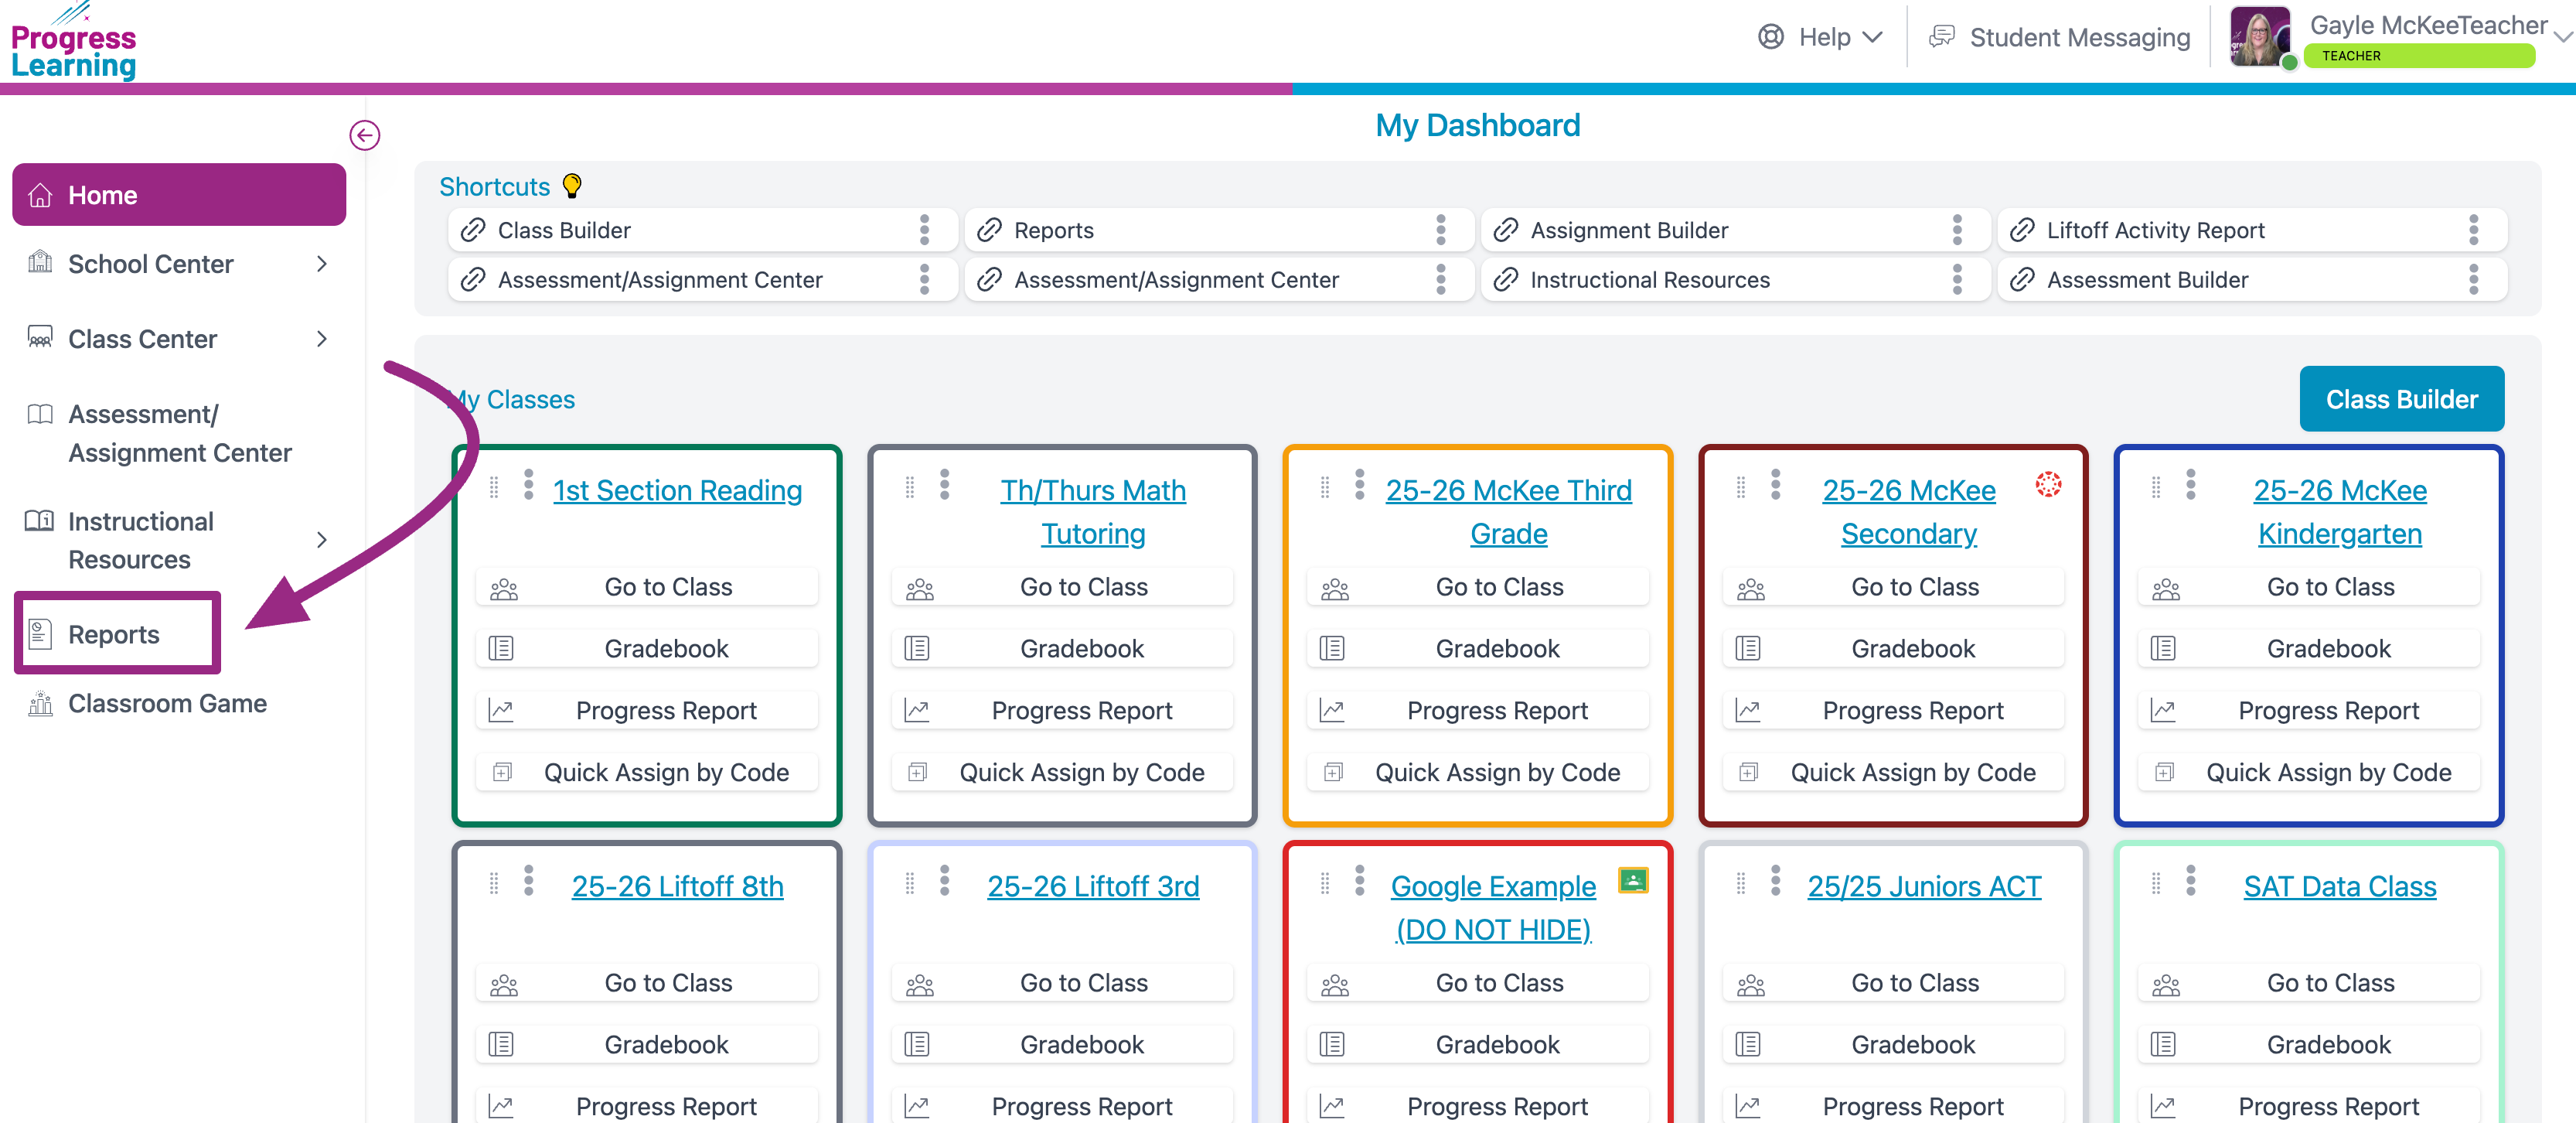Viewport: 2576px width, 1123px height.
Task: Open three-dot menu on 1st Section Reading card
Action: (529, 485)
